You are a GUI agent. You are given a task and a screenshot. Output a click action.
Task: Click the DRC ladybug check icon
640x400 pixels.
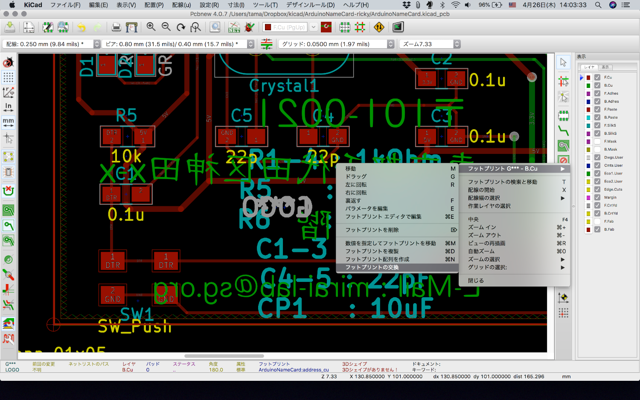click(250, 27)
